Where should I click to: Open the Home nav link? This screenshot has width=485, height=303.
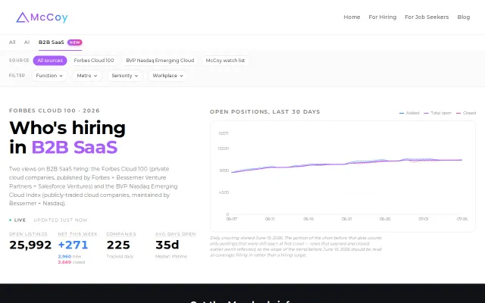pos(352,17)
